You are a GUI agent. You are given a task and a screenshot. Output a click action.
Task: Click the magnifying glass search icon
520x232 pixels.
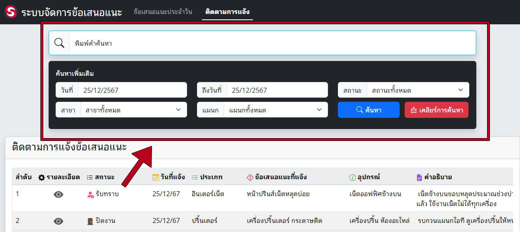coord(59,43)
